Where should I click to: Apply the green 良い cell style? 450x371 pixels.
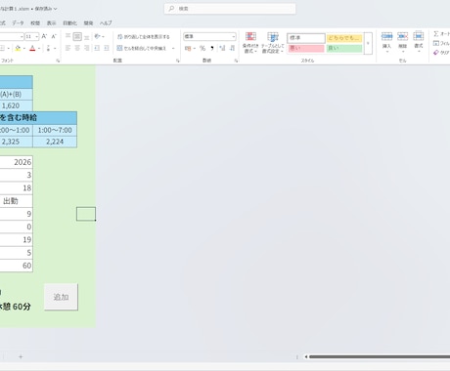(x=344, y=48)
